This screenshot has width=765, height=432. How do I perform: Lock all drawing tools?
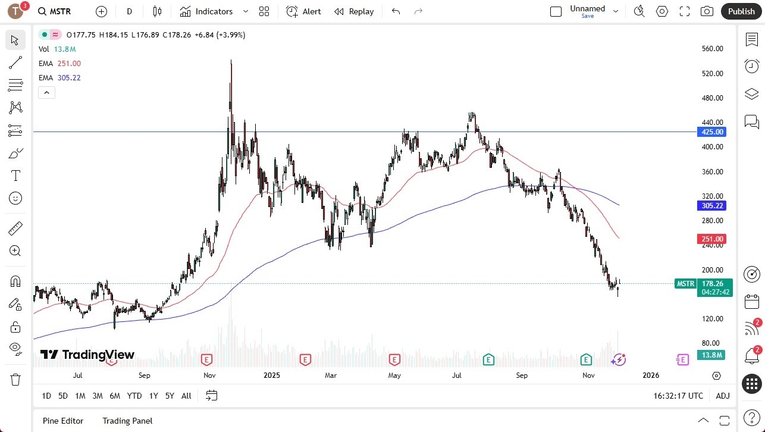click(x=15, y=327)
